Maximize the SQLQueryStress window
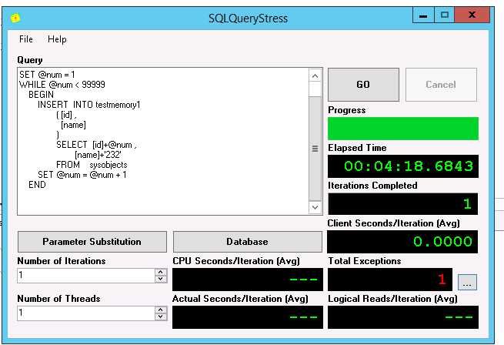Viewport: 504px width, 345px height. 445,15
